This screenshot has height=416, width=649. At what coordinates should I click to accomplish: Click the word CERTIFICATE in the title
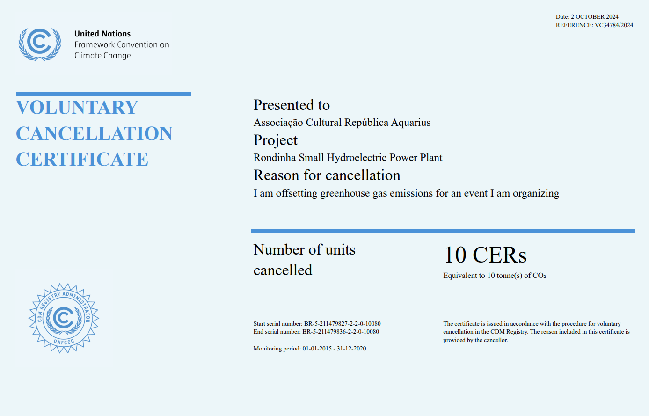coord(82,160)
